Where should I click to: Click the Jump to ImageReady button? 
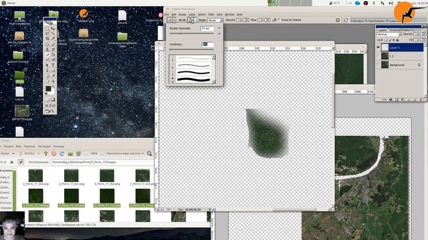(50, 111)
